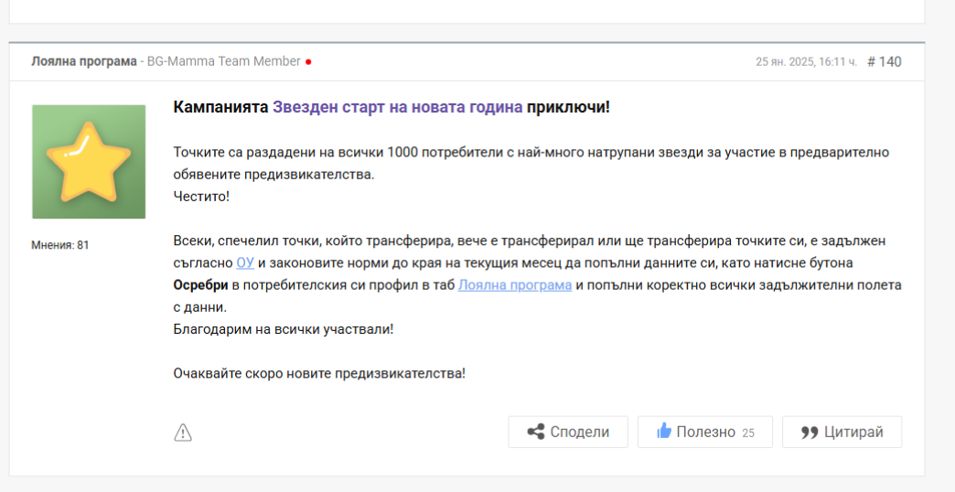Image resolution: width=955 pixels, height=492 pixels.
Task: Follow the Лоялна програма link in post body
Action: (x=514, y=285)
